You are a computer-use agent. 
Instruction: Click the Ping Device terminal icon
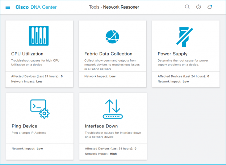(39, 109)
